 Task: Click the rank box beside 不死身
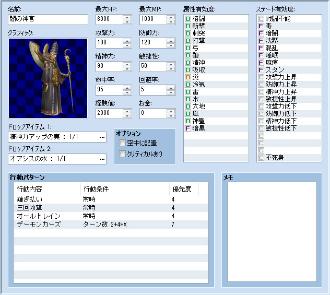pyautogui.click(x=261, y=157)
